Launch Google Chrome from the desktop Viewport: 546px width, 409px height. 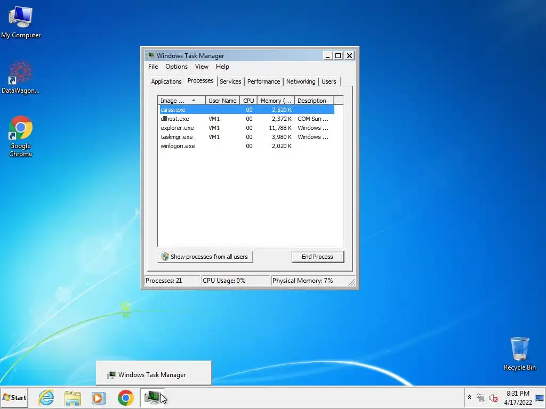21,136
